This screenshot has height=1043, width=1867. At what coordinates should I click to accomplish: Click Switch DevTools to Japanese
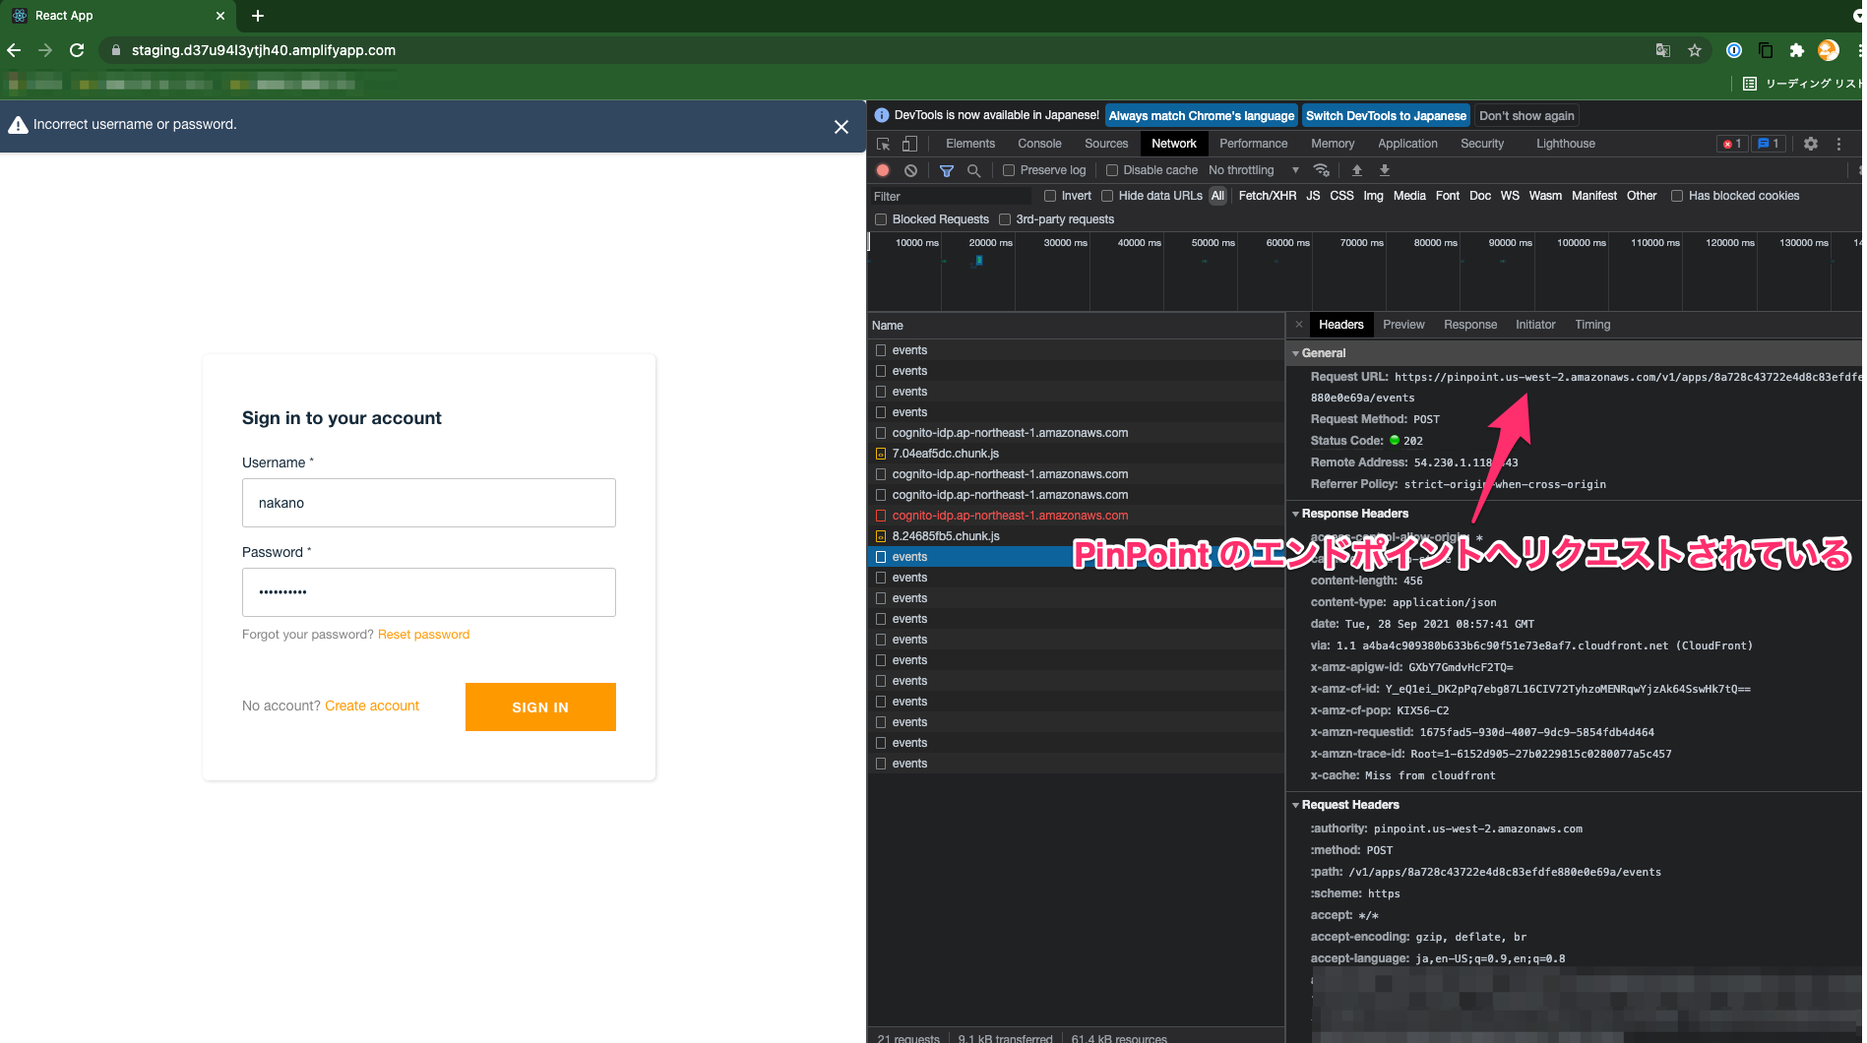(x=1386, y=116)
